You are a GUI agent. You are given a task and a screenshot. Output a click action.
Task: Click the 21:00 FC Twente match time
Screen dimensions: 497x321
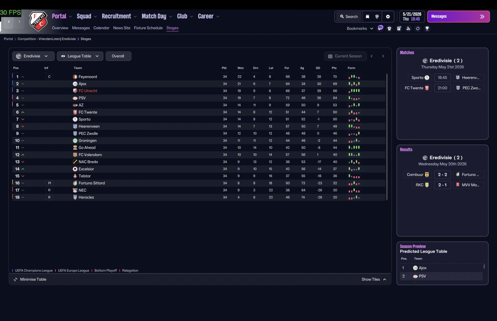coord(442,88)
